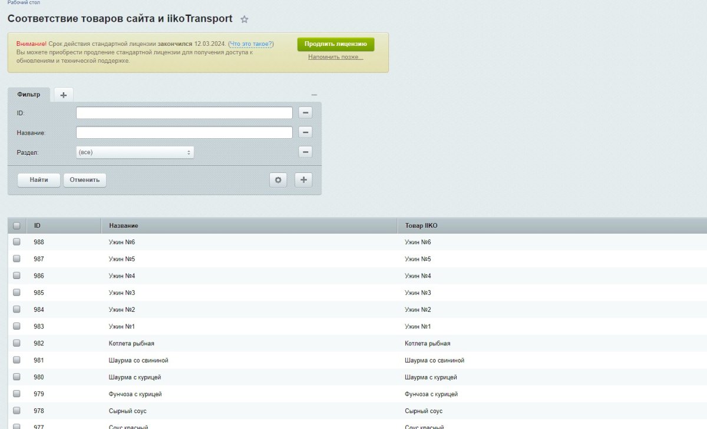The height and width of the screenshot is (429, 707).
Task: Star this page as favorite
Action: [245, 19]
